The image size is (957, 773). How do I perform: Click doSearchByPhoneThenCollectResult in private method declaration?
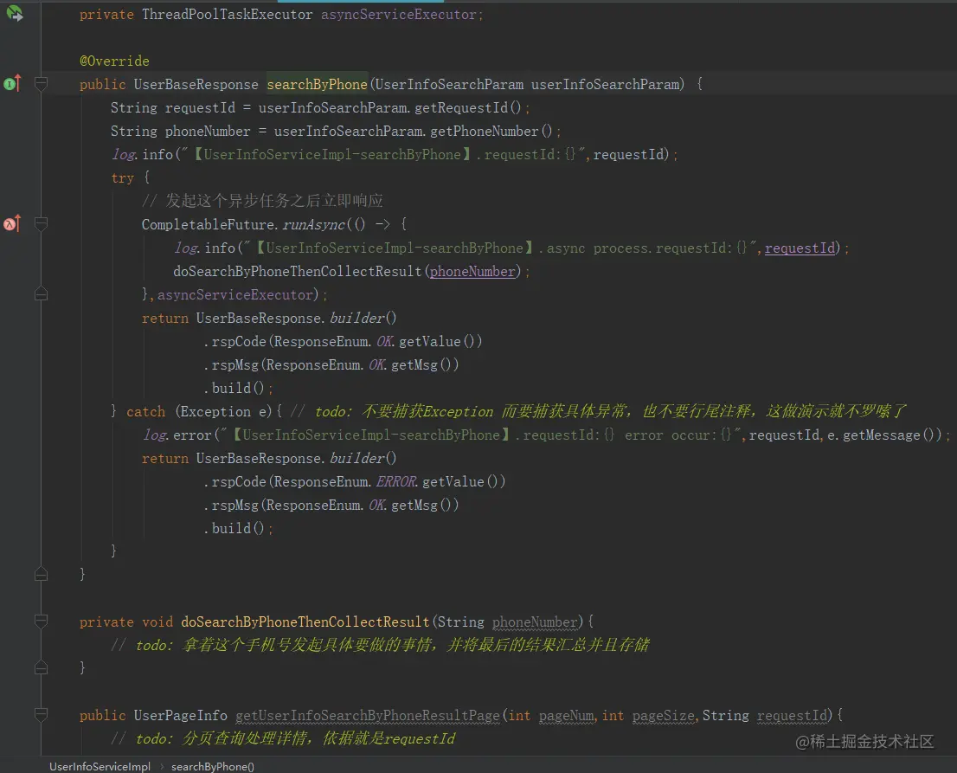[305, 622]
